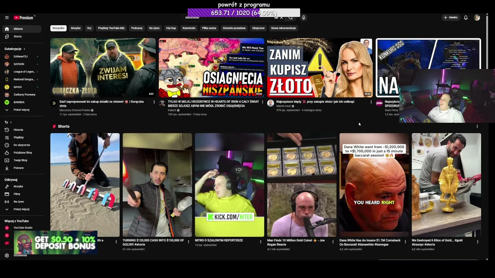Image resolution: width=495 pixels, height=278 pixels.
Task: Select the Muzyka filter chip
Action: (76, 28)
